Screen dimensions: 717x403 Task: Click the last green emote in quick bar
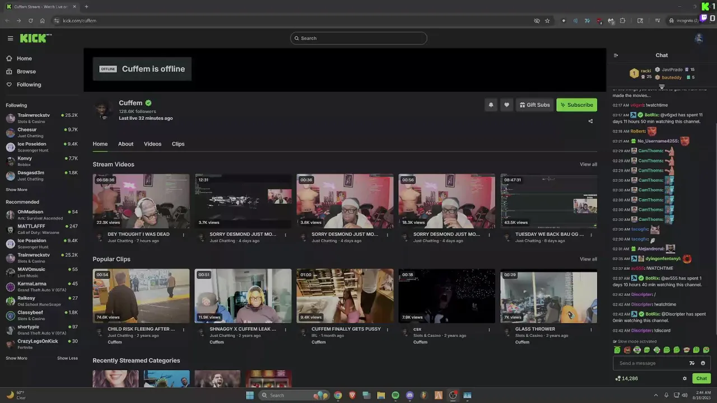(x=706, y=350)
